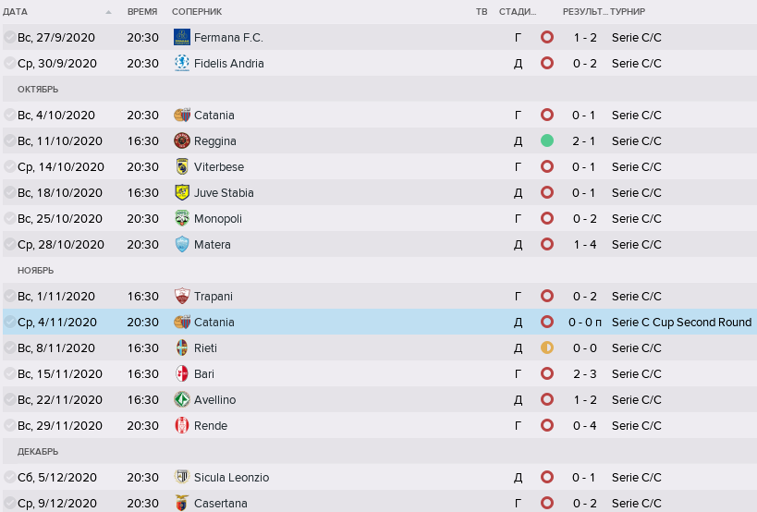Click the Avellino club badge

point(181,400)
